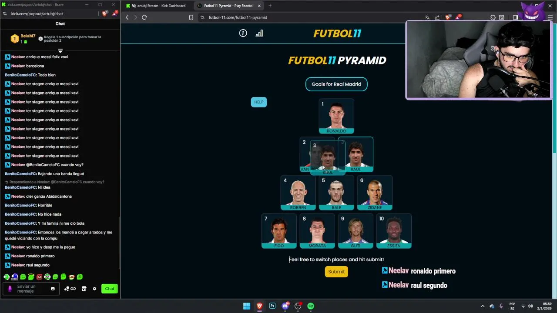Click the HELP button
Viewport: 557px width, 313px height.
click(x=259, y=102)
